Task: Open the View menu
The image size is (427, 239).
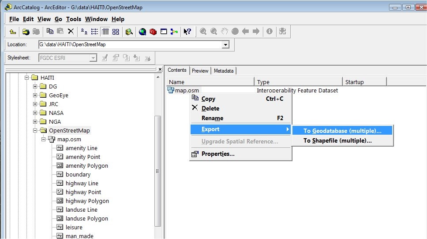Action: click(x=44, y=19)
